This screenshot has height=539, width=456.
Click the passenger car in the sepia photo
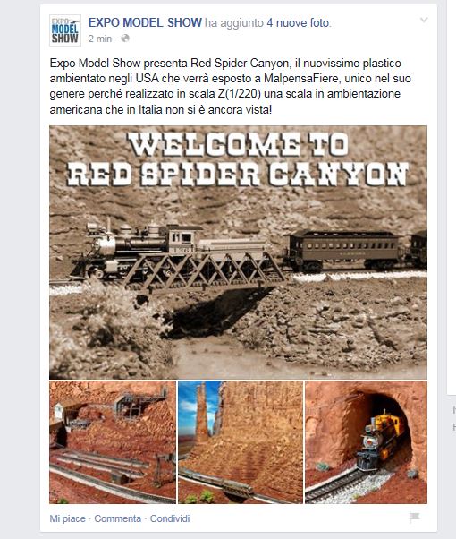point(343,251)
